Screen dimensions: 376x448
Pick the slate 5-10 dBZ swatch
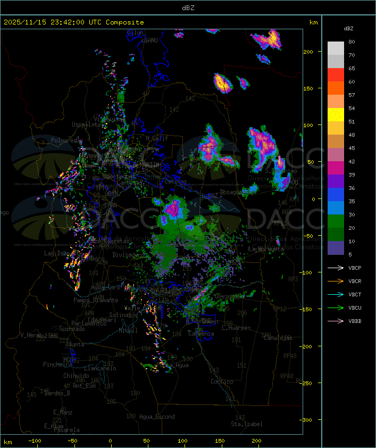pyautogui.click(x=336, y=248)
